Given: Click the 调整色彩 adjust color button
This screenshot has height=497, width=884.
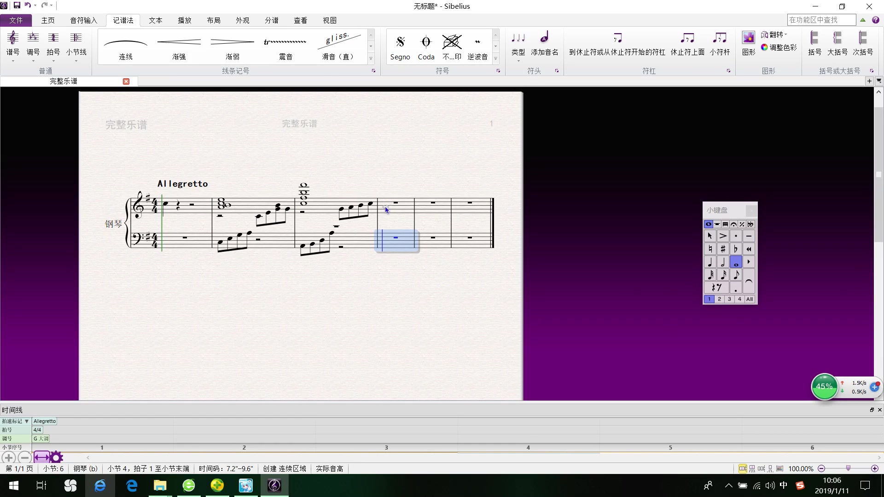Looking at the screenshot, I should pos(779,47).
